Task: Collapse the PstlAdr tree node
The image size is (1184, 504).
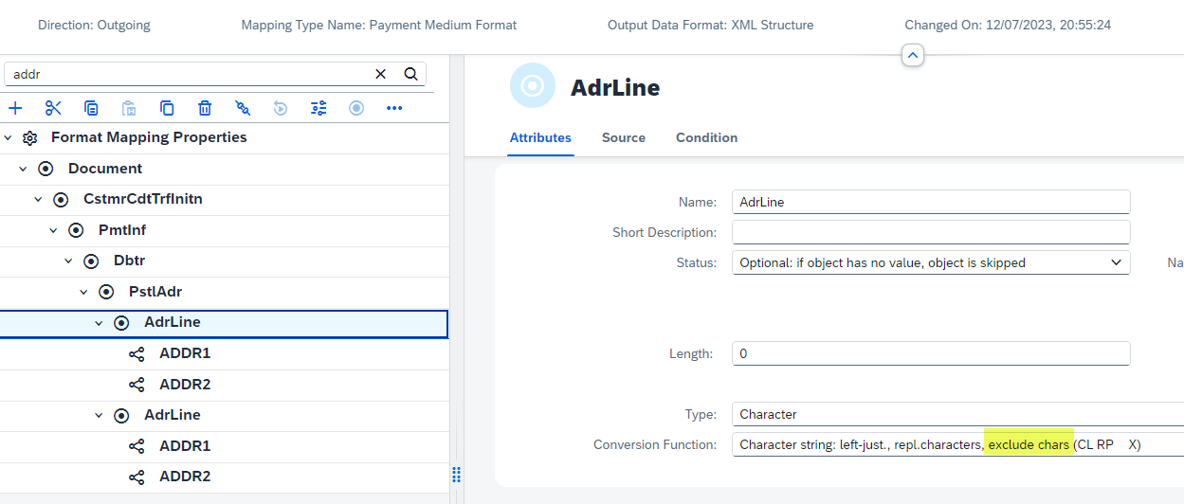Action: point(84,292)
